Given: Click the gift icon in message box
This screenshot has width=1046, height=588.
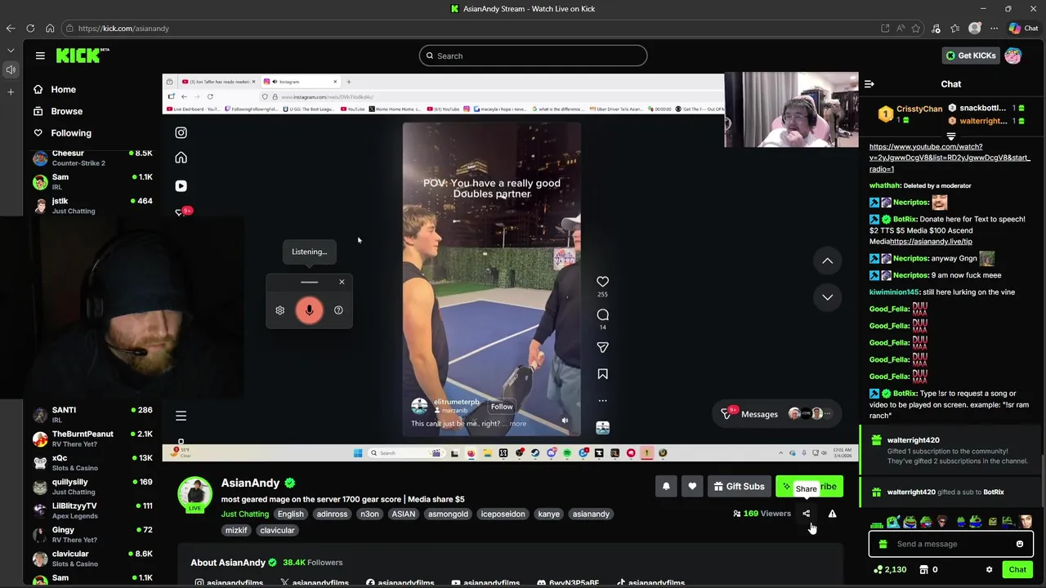Looking at the screenshot, I should pyautogui.click(x=883, y=544).
